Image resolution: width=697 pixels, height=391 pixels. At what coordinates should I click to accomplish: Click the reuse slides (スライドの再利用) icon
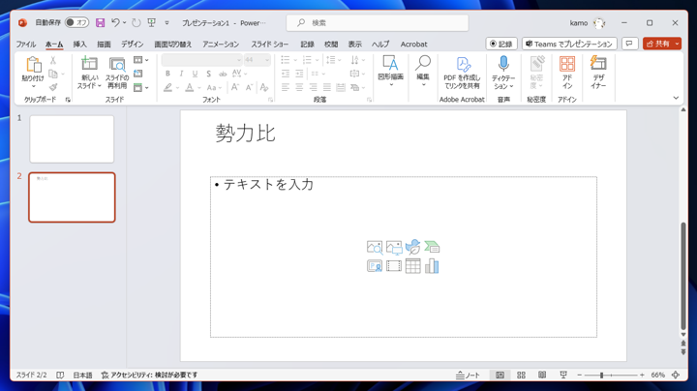pos(117,71)
